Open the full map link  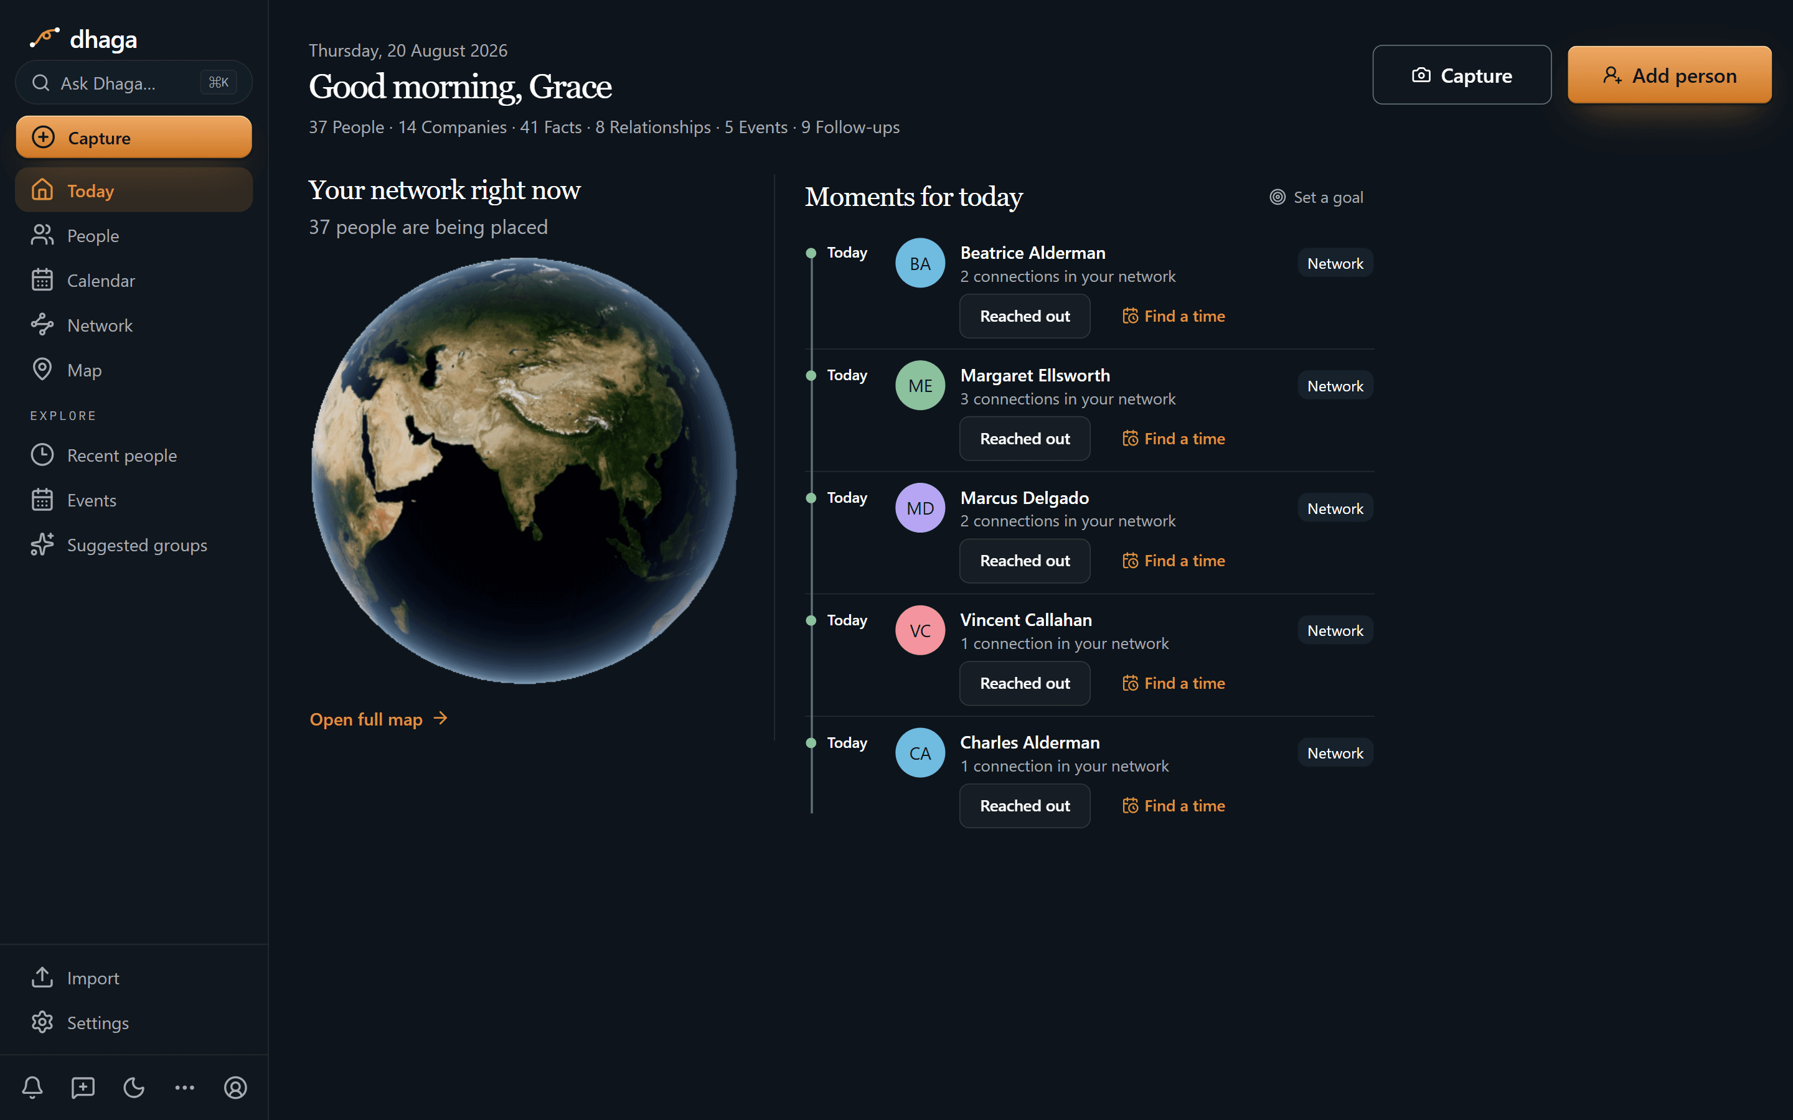pyautogui.click(x=379, y=719)
